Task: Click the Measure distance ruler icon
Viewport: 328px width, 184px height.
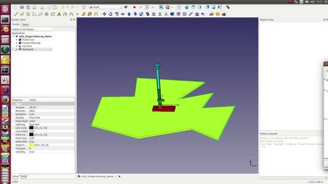Action: pos(228,7)
